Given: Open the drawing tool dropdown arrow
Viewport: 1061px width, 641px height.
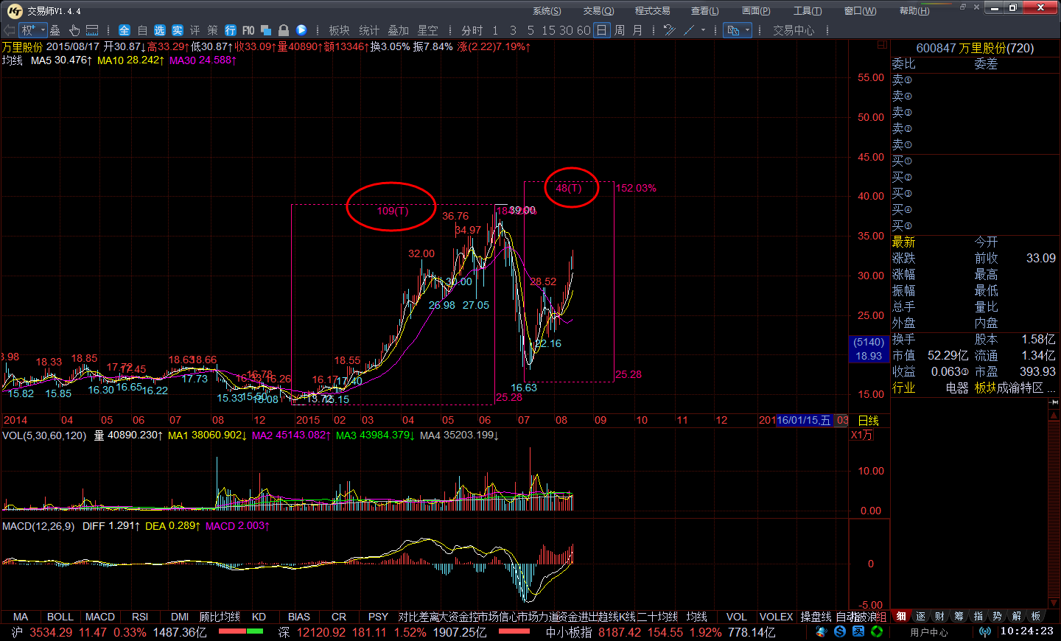Looking at the screenshot, I should (x=704, y=30).
